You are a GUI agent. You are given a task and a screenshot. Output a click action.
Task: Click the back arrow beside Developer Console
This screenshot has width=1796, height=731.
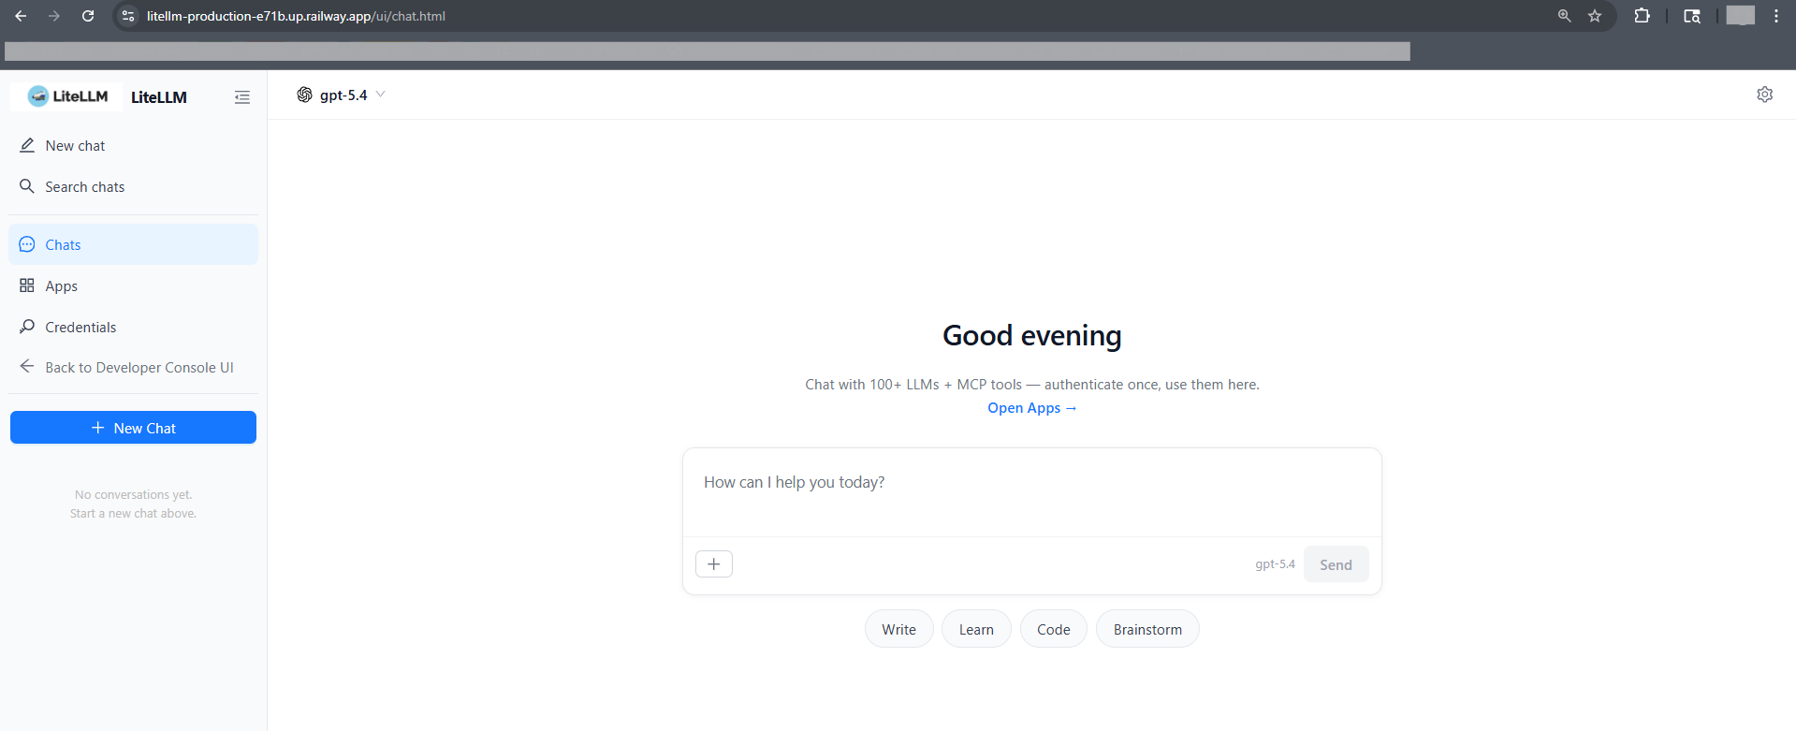[x=27, y=367]
